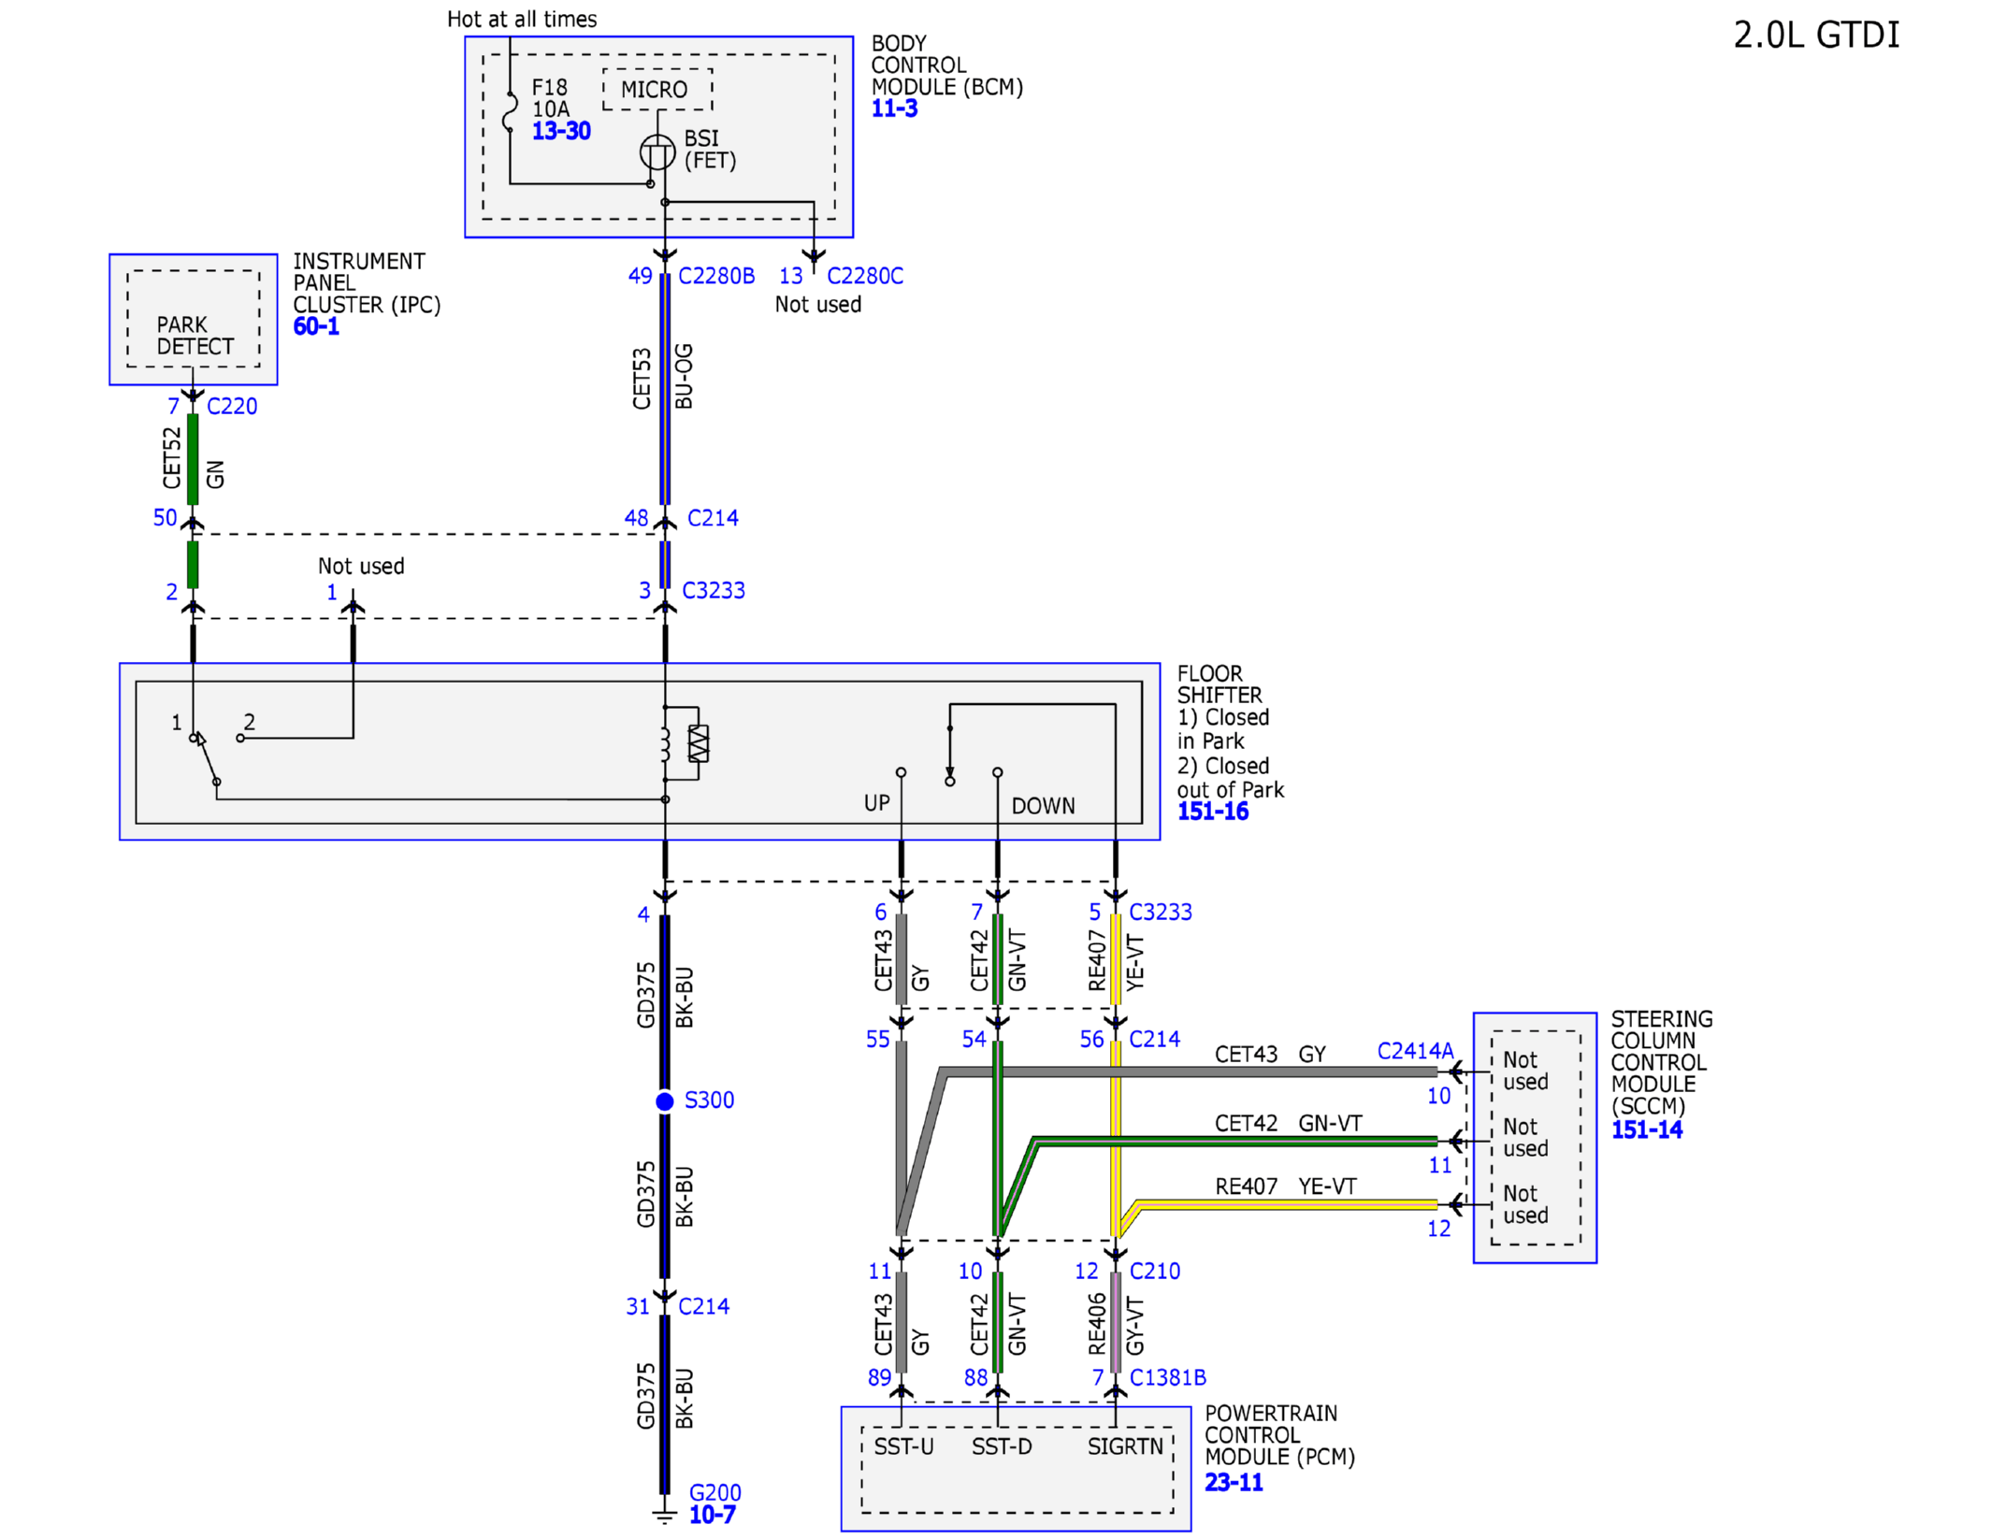Image resolution: width=1992 pixels, height=1539 pixels.
Task: Open the 10-7 ground reference link
Action: click(x=711, y=1514)
